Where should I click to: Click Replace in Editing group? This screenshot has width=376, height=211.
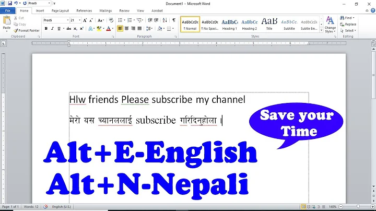pos(348,24)
